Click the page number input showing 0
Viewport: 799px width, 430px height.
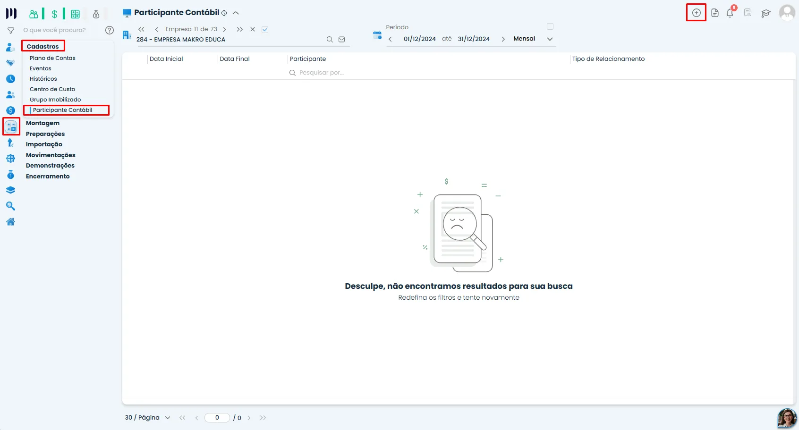click(x=217, y=418)
